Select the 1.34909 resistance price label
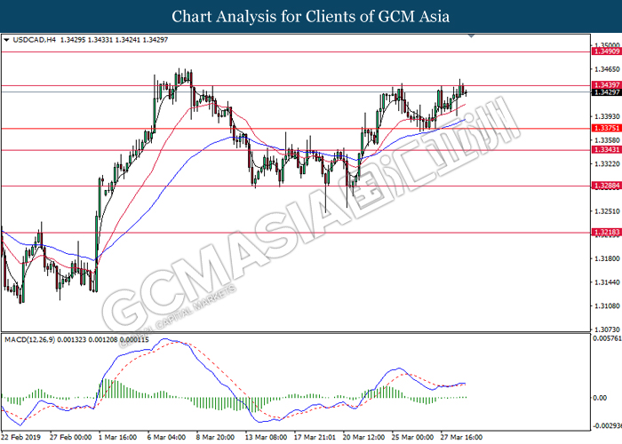This screenshot has width=622, height=444. click(x=606, y=52)
